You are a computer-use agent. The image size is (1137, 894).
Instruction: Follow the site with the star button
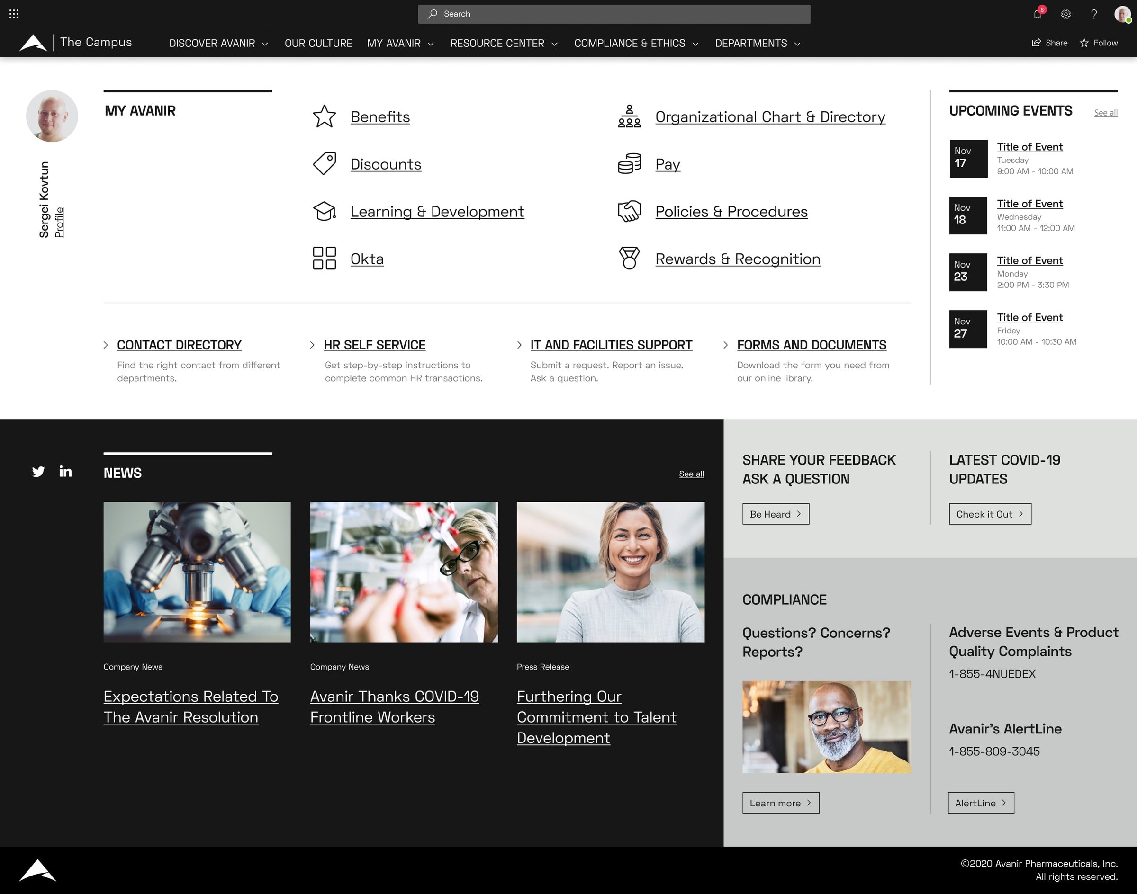[x=1099, y=43]
